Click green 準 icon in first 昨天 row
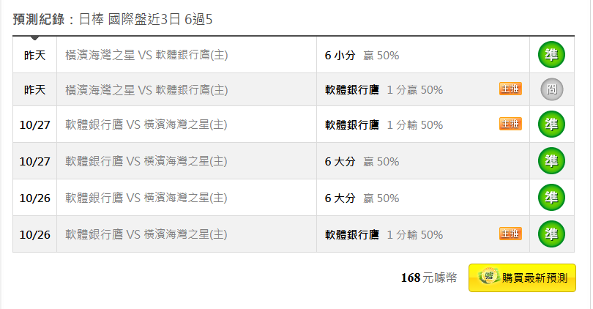Viewport: 593px width, 309px height. click(551, 54)
